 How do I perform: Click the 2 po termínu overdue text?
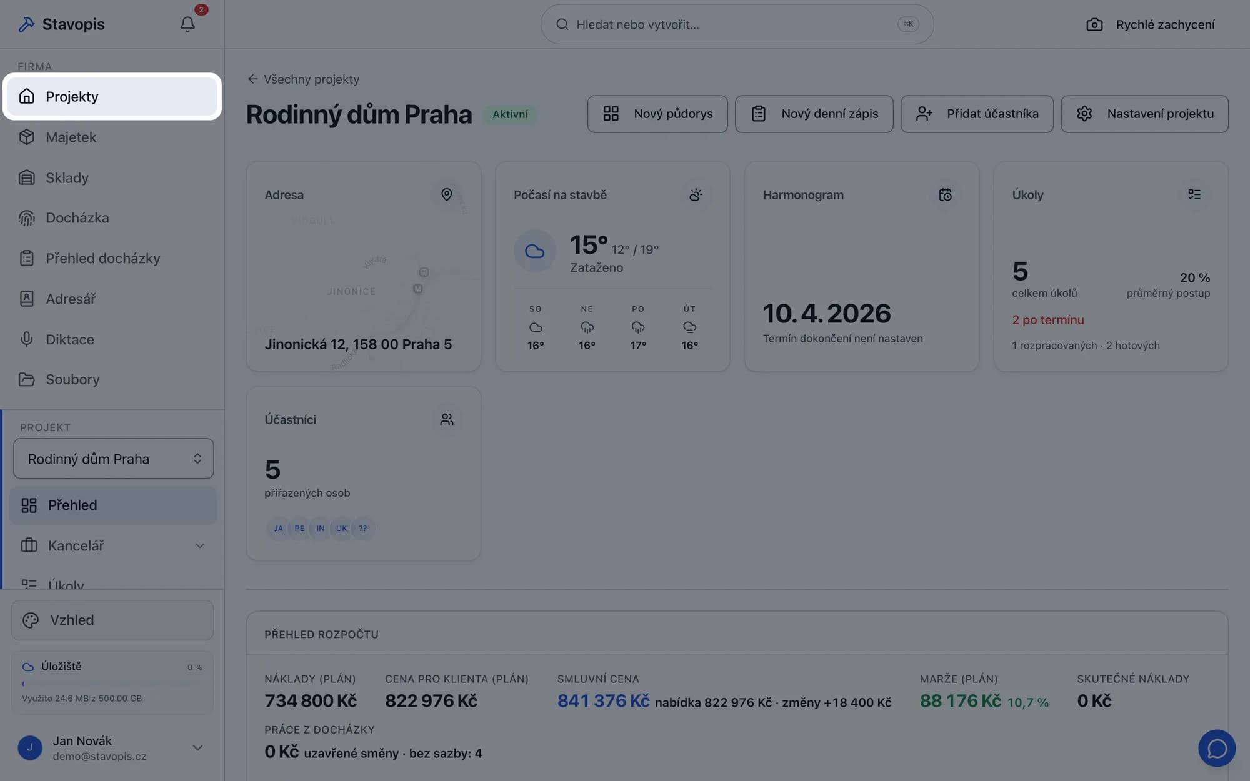pyautogui.click(x=1048, y=320)
